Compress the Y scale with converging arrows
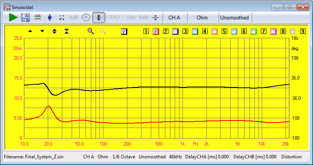 67,31
